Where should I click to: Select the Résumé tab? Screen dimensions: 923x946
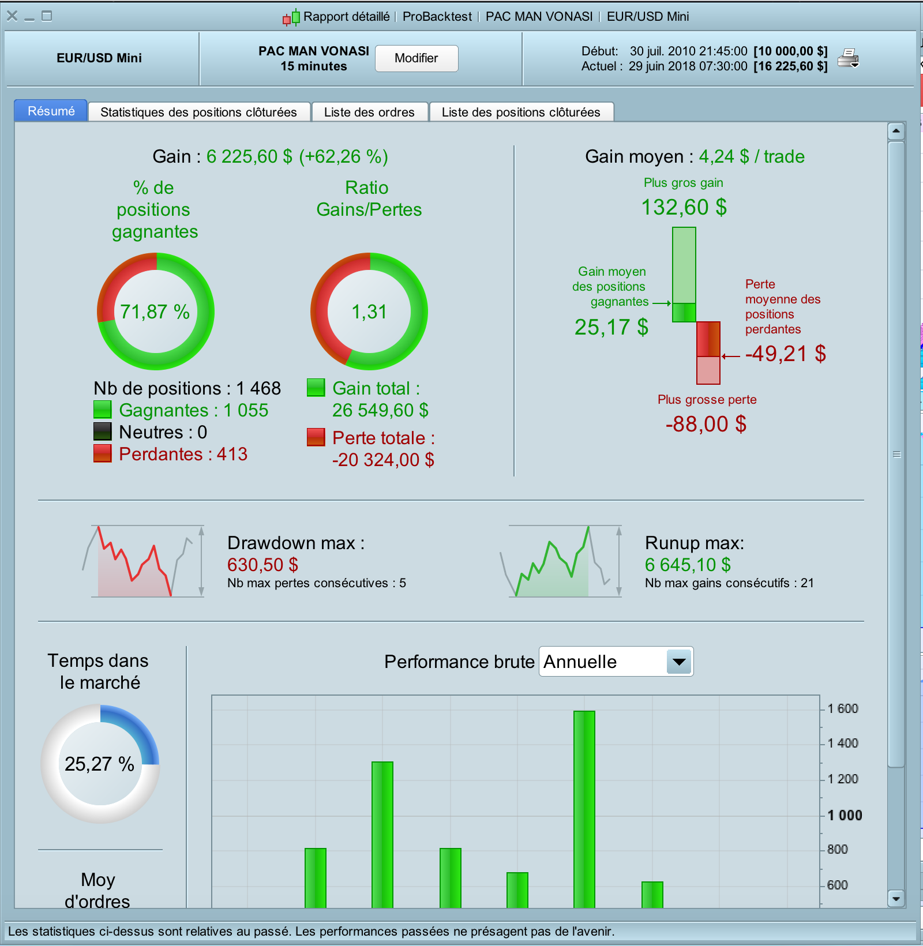51,111
